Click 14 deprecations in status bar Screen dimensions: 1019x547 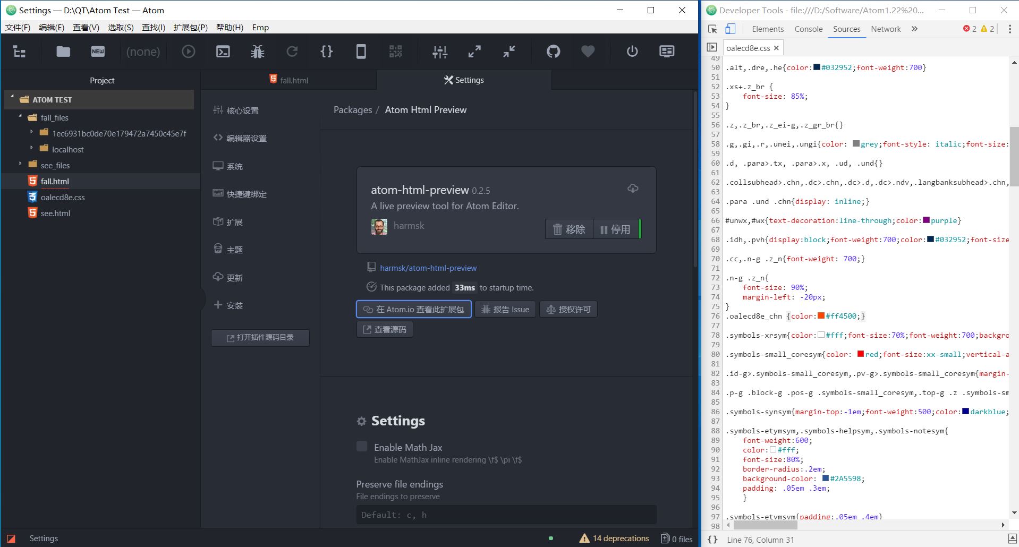[x=614, y=538]
